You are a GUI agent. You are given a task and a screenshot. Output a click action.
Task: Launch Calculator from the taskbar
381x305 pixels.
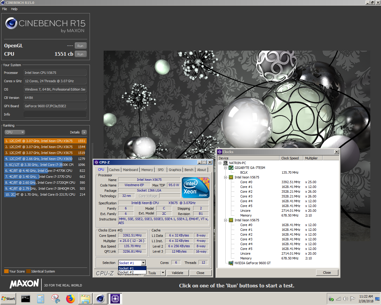coord(41,298)
